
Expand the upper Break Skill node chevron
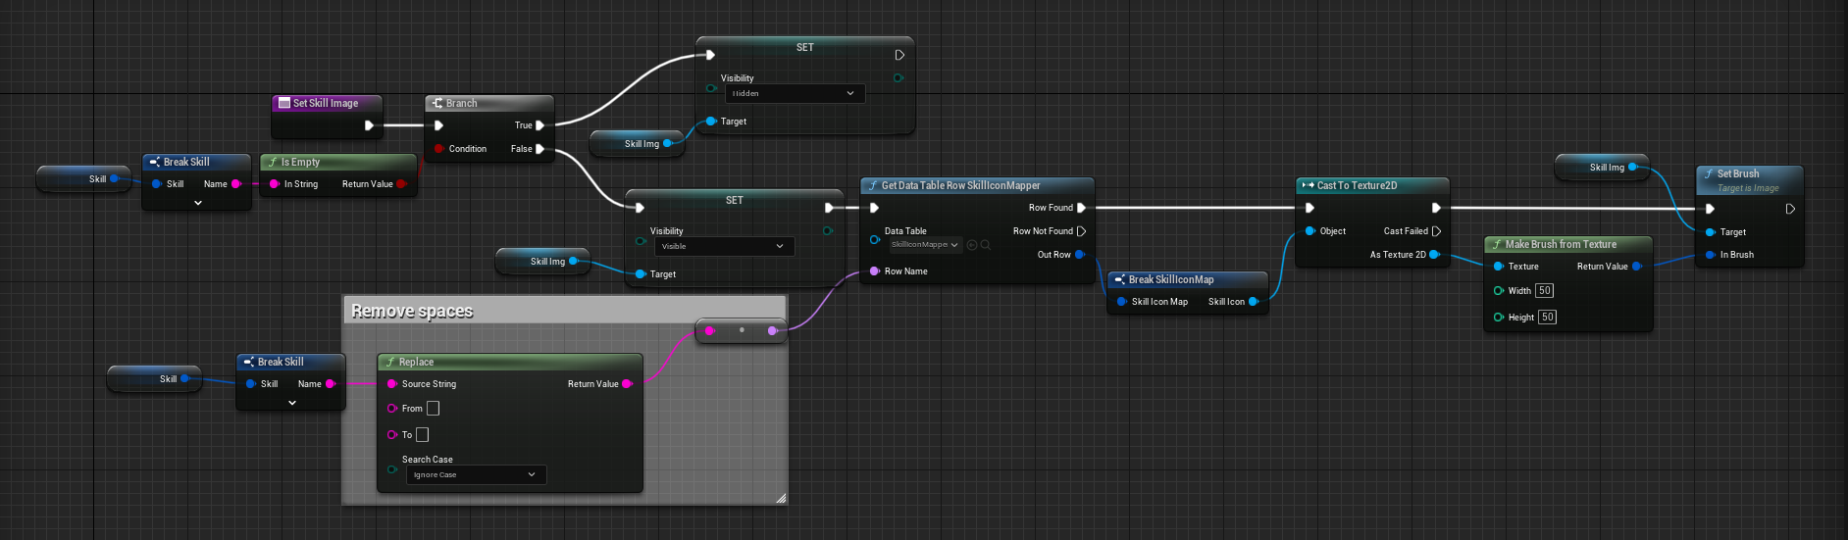pos(198,203)
